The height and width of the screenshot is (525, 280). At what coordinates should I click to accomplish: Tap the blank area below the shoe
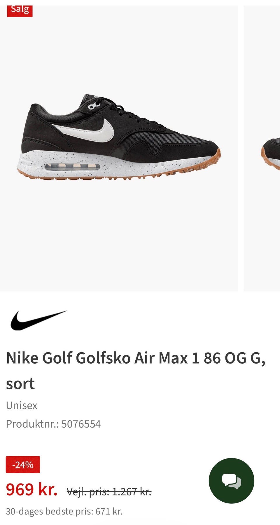[119, 233]
